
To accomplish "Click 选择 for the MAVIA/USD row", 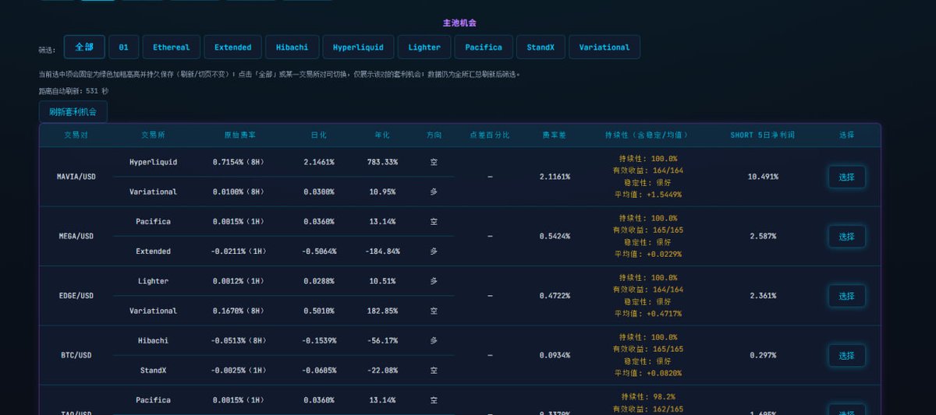I will tap(846, 177).
